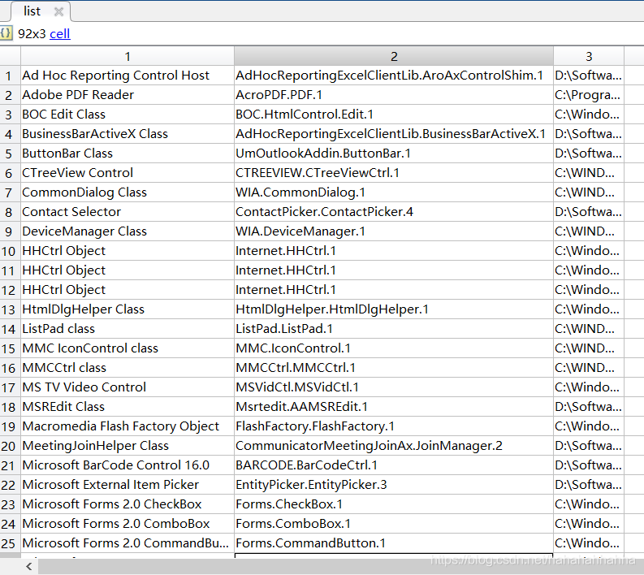
Task: Select cell 'Microsoft BarCode Control 16.0'
Action: (128, 465)
